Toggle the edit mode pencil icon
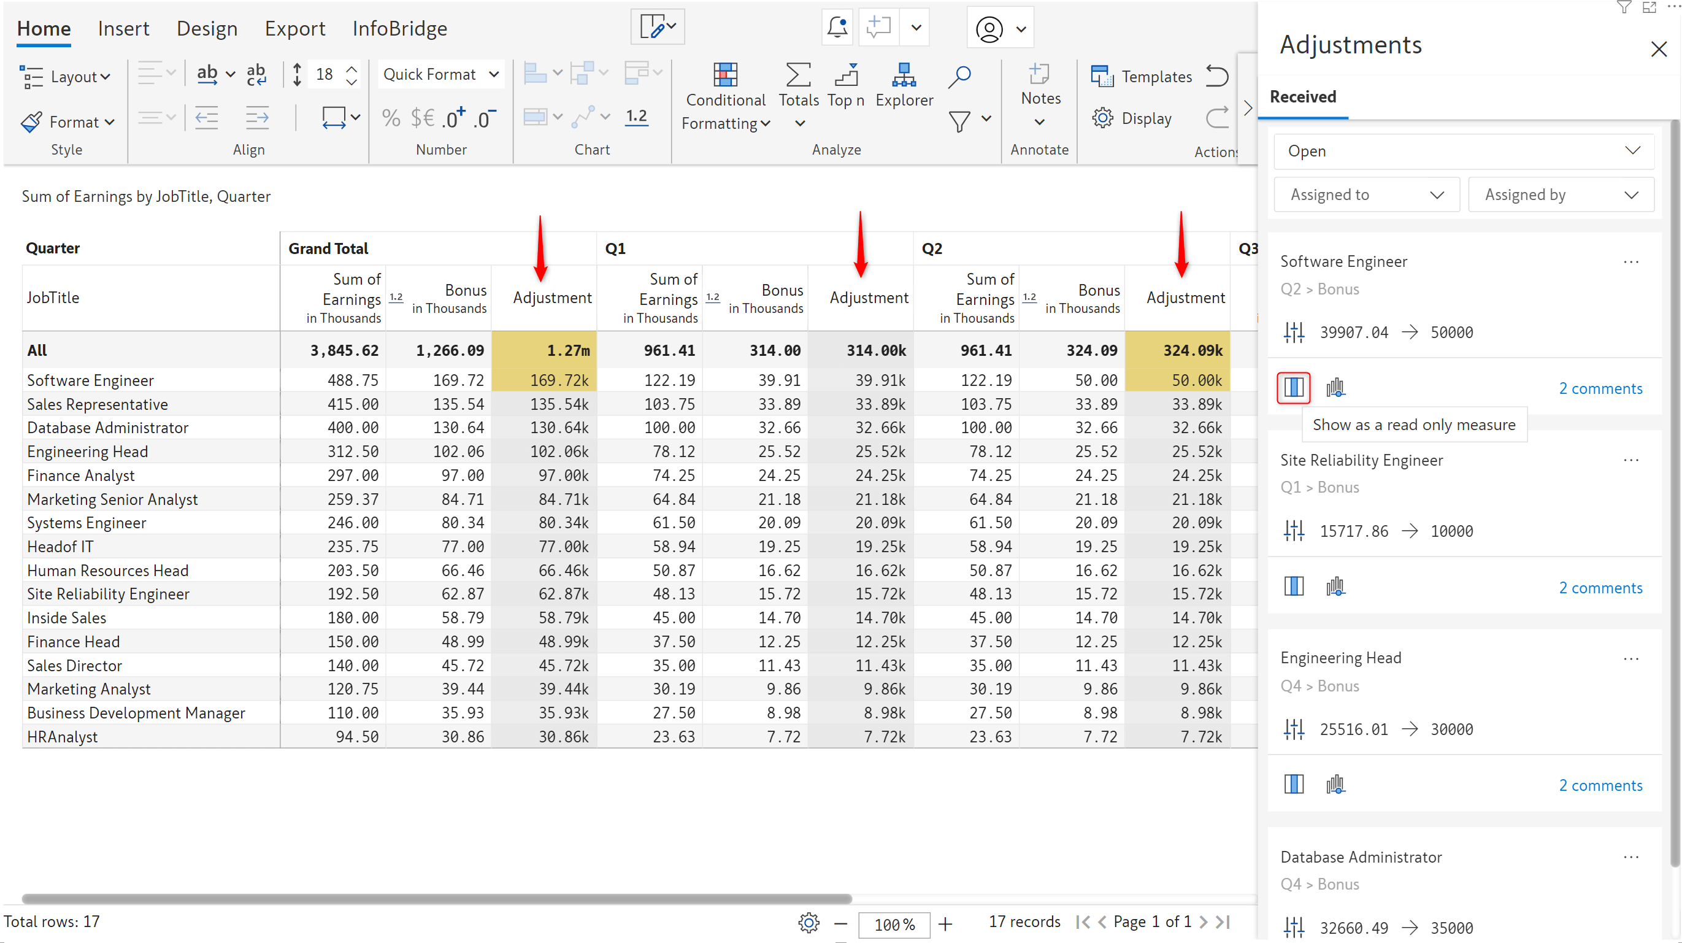Viewport: 1682px width, 943px height. point(657,28)
